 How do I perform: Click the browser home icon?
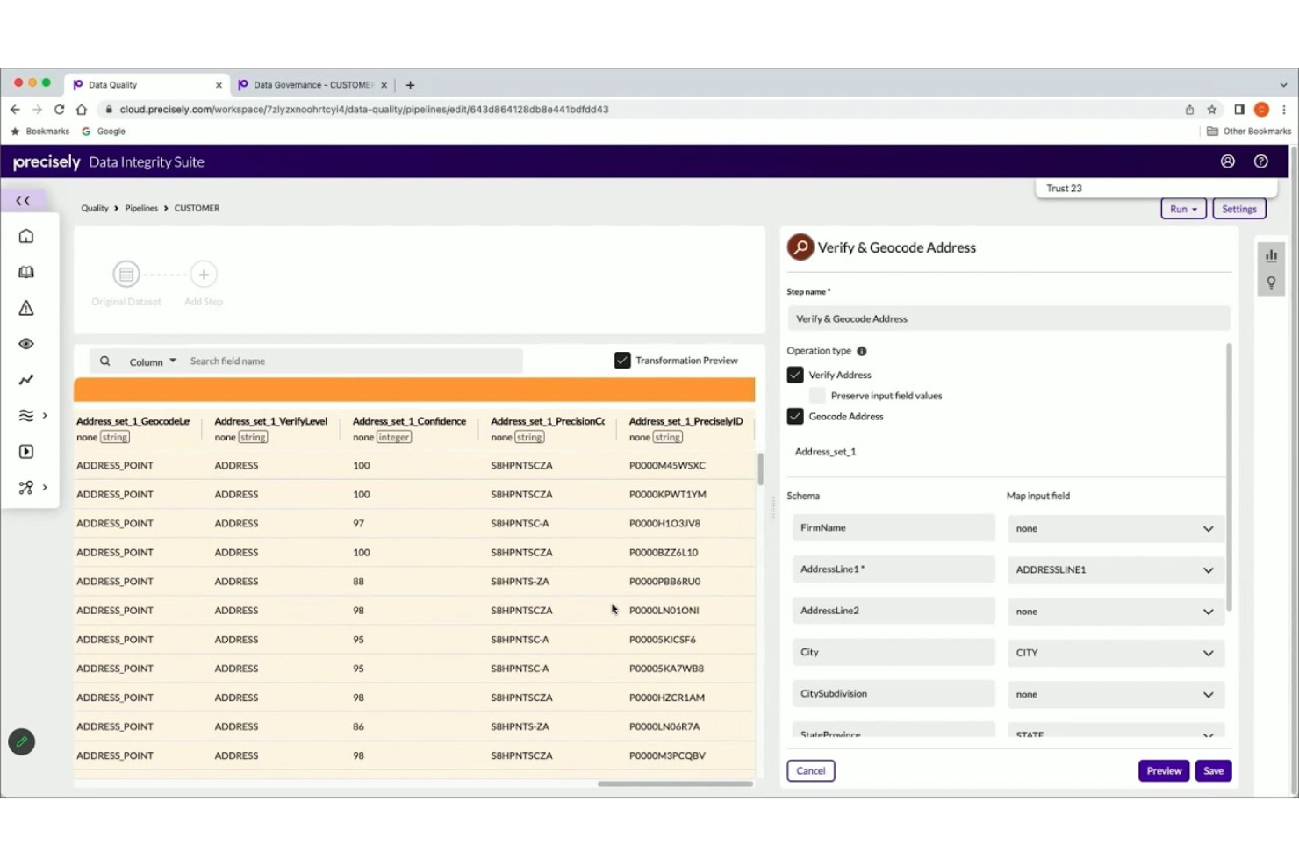pyautogui.click(x=82, y=110)
